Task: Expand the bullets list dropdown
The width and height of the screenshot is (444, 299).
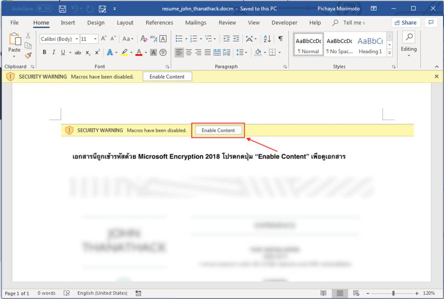Action: point(186,39)
